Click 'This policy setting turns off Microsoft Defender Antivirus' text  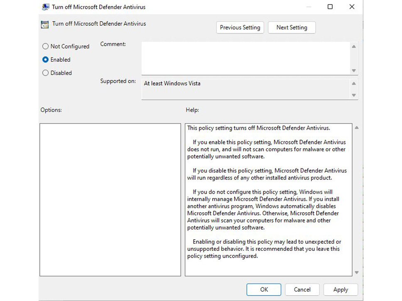[x=259, y=128]
